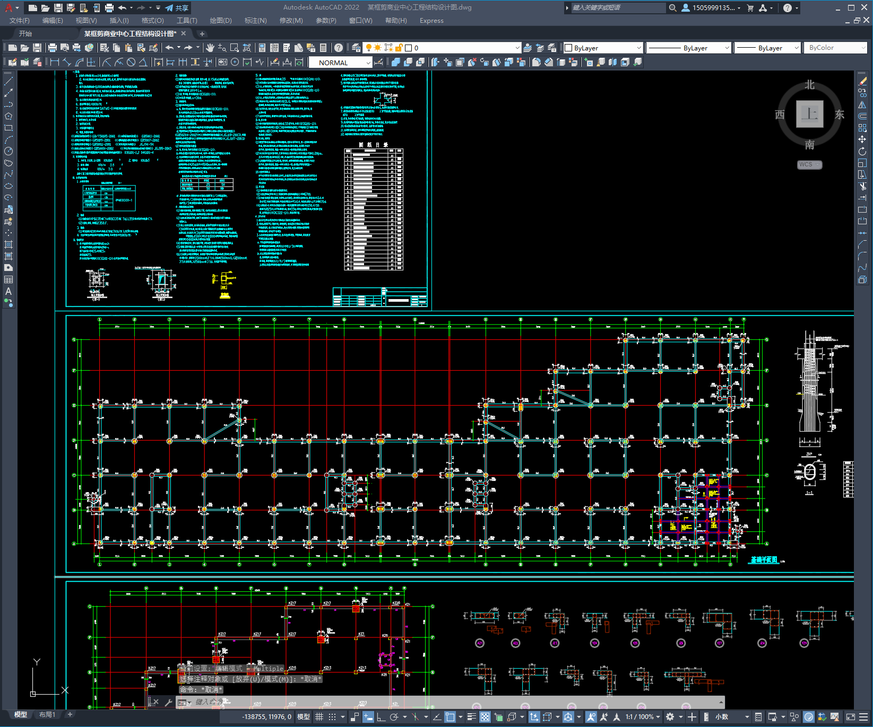Click the Linear dimension tool icon
873x727 pixels.
coord(55,63)
